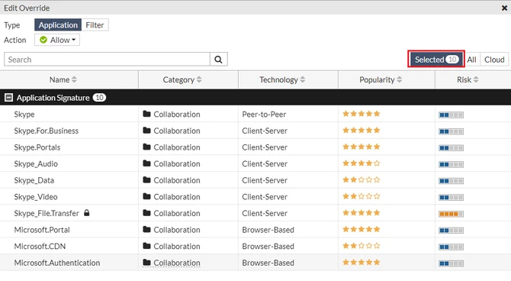Select the Skype.Portals row name
This screenshot has width=511, height=281.
click(37, 147)
